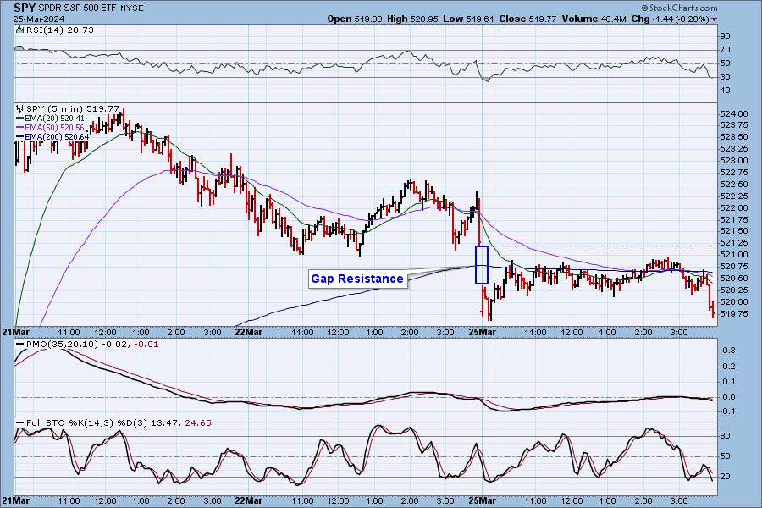Click 21Mar date label below price panel
This screenshot has height=508, width=762.
pos(15,333)
